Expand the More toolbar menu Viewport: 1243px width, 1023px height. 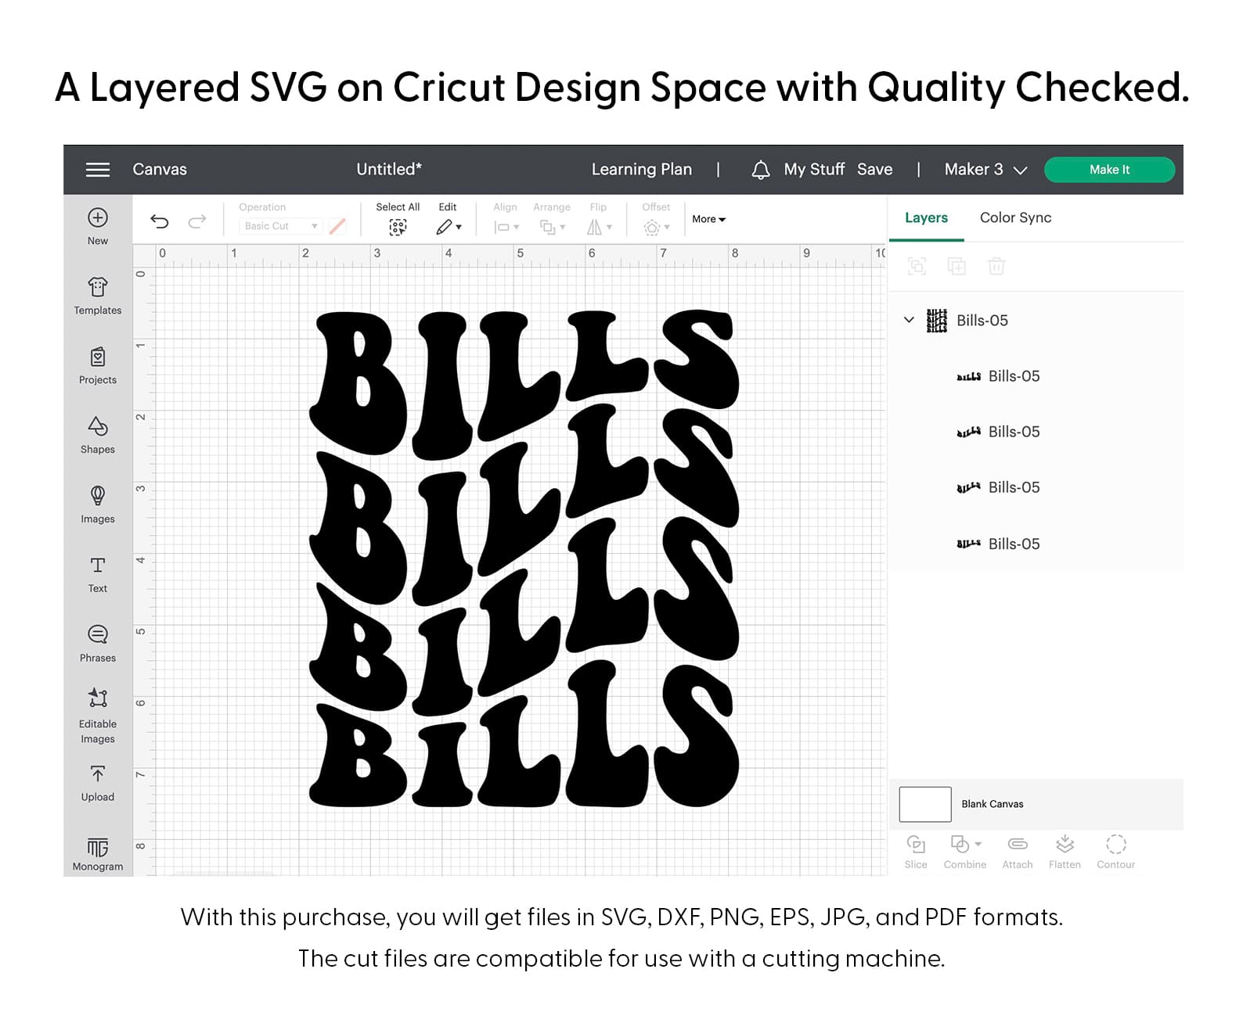tap(708, 219)
